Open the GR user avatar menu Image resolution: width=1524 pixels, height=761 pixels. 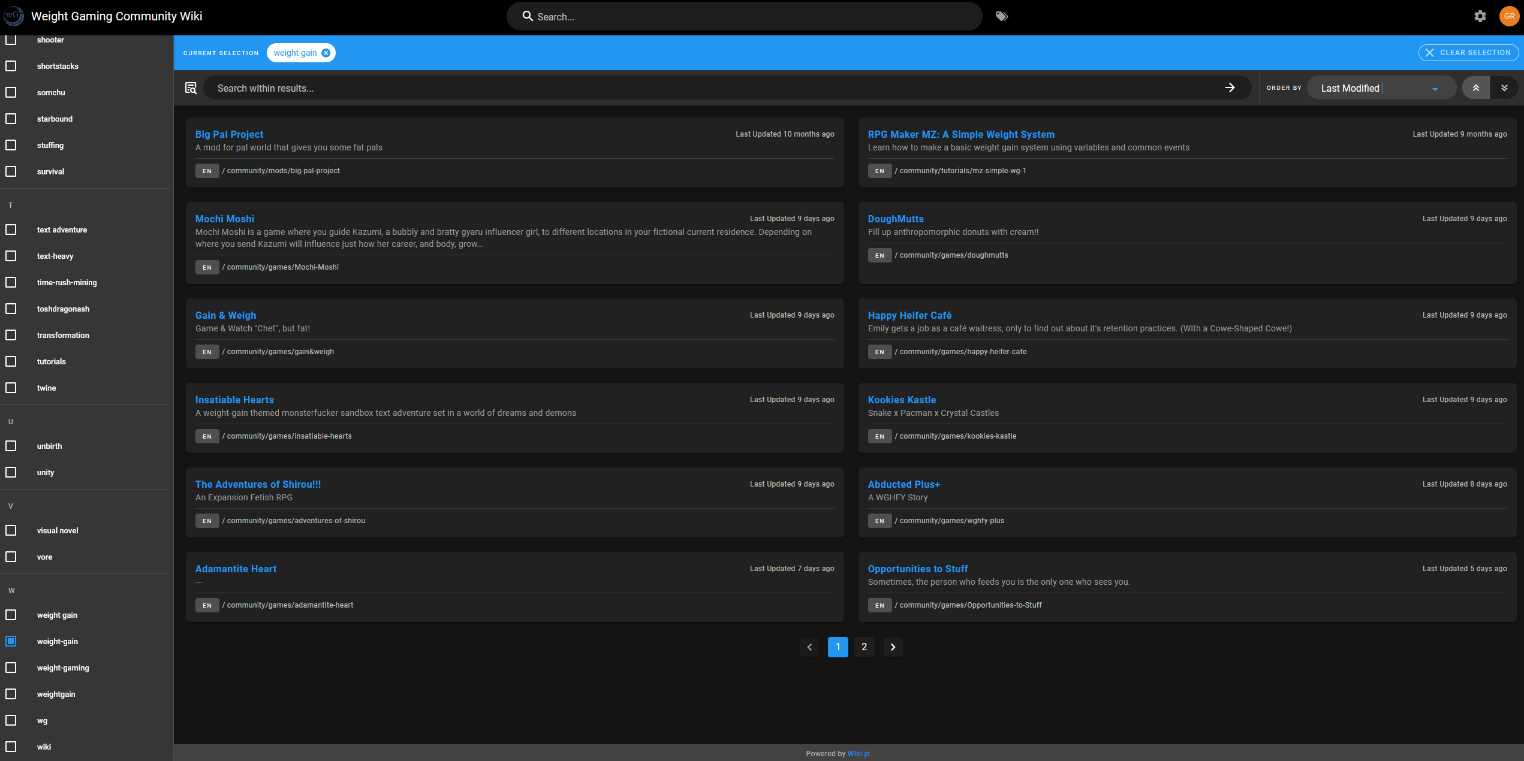tap(1508, 16)
